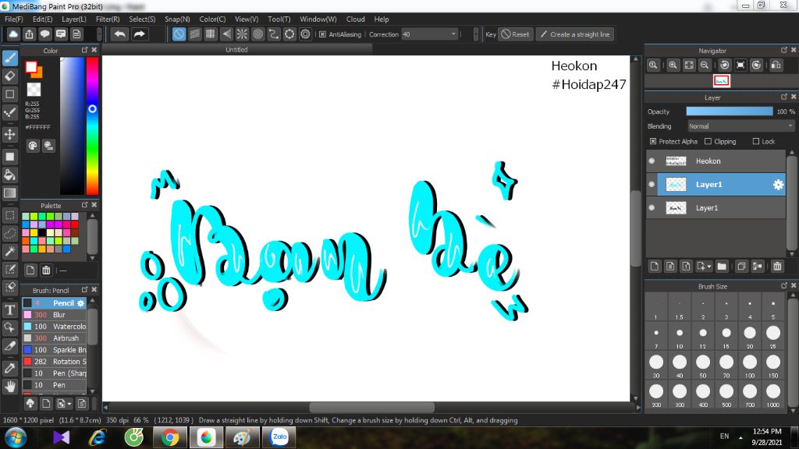Image resolution: width=799 pixels, height=449 pixels.
Task: Select the Brush tool in left toolbar
Action: coord(9,58)
